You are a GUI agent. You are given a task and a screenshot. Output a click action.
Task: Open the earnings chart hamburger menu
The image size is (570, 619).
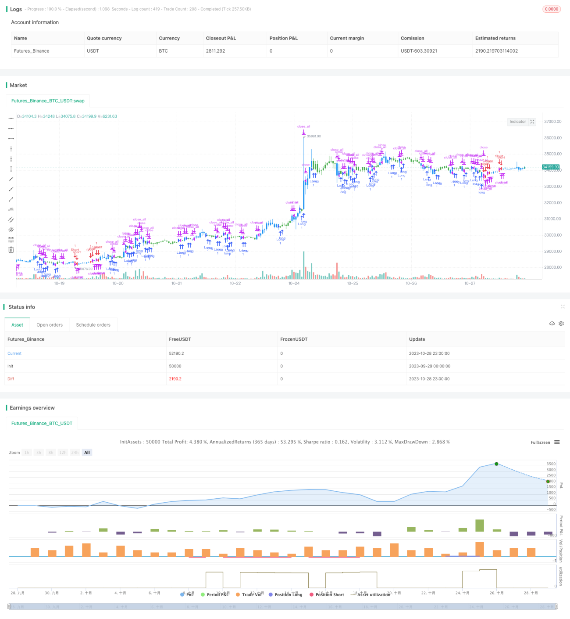click(x=557, y=442)
